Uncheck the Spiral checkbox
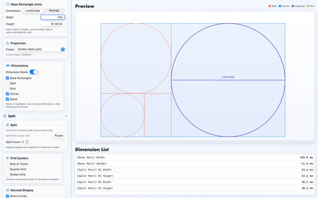The height and width of the screenshot is (198, 318). coord(8,99)
